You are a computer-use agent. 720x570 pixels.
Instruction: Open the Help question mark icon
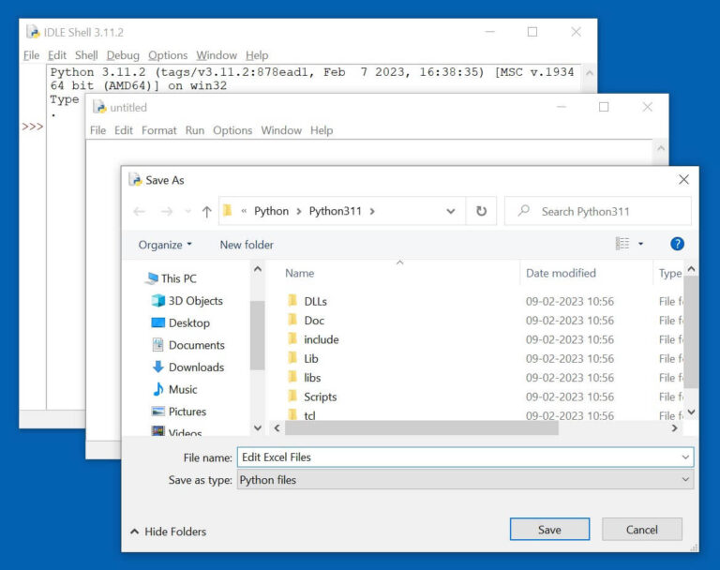677,244
